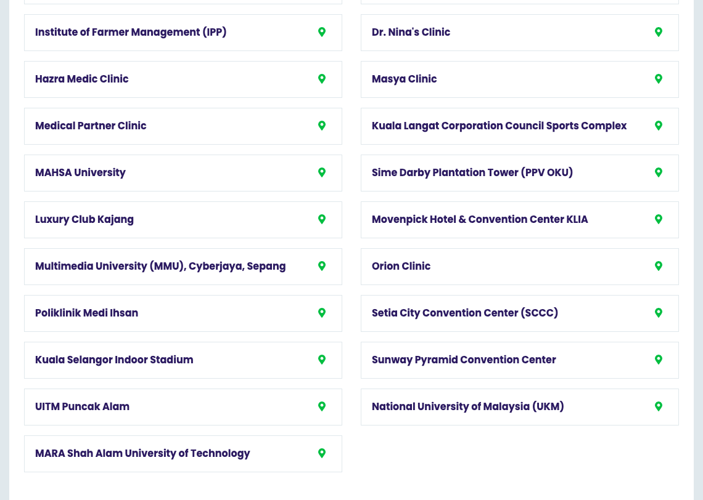
Task: Click the location pin for Dr. Nina's Clinic
Action: click(658, 32)
